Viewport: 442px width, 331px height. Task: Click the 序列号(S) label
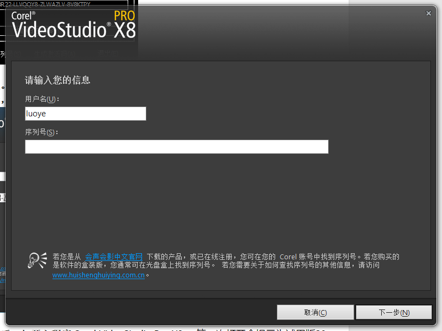41,132
